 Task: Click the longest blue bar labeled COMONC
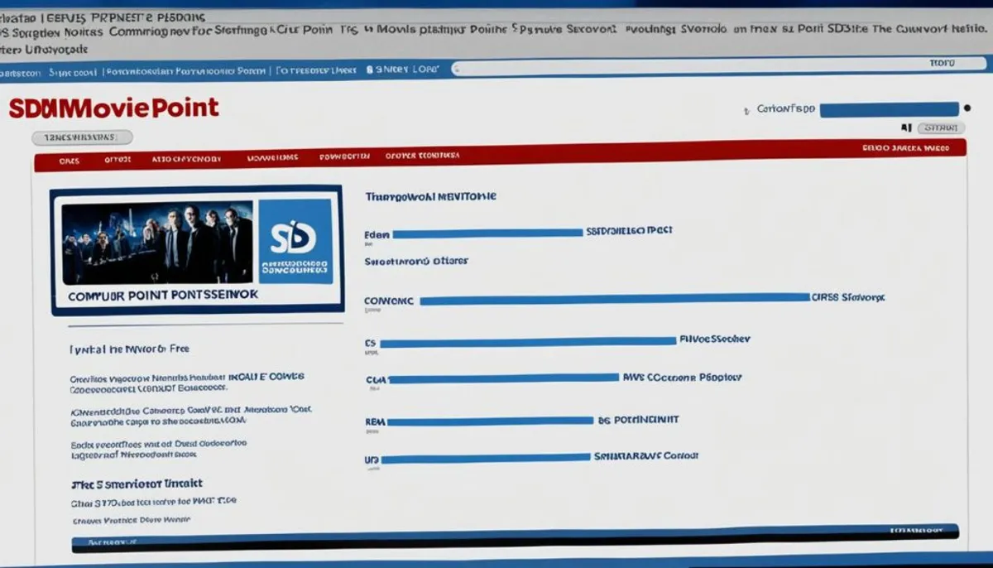613,299
